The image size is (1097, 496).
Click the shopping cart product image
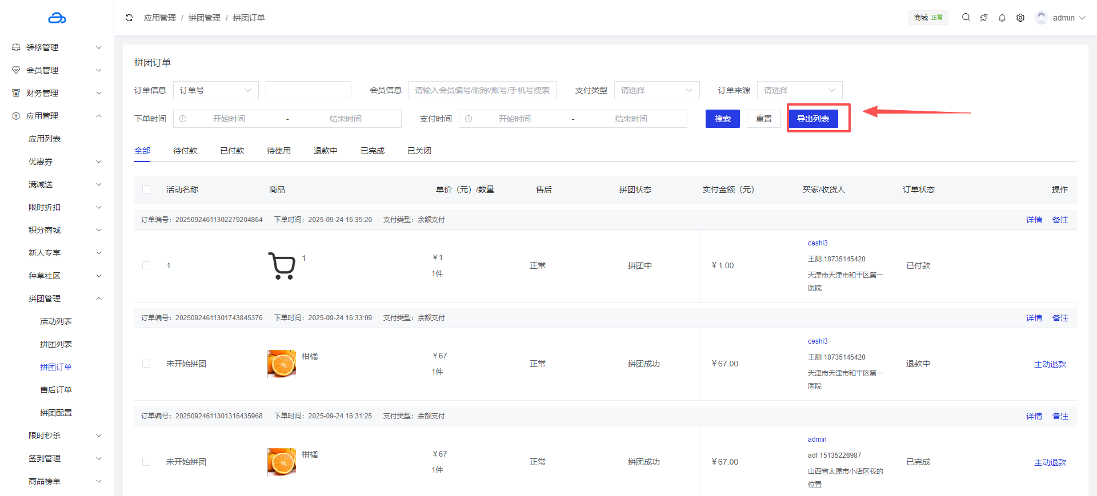coord(282,266)
